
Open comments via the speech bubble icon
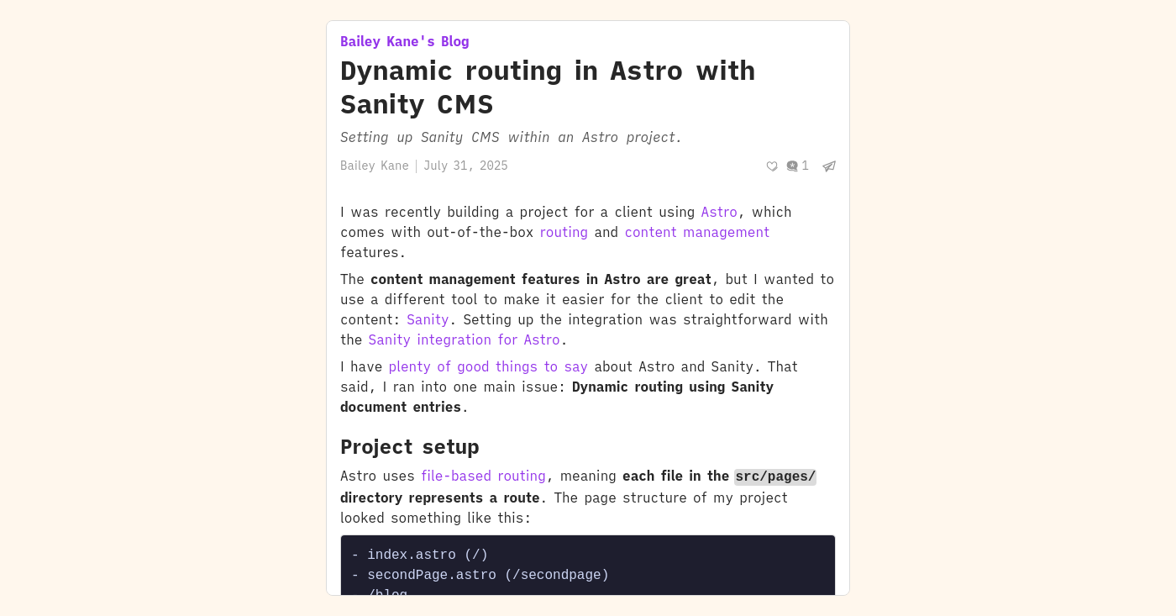point(792,166)
